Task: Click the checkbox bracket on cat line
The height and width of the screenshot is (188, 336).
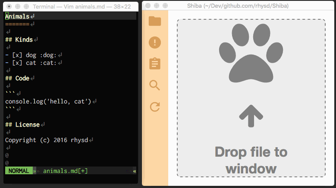Action: pyautogui.click(x=17, y=63)
